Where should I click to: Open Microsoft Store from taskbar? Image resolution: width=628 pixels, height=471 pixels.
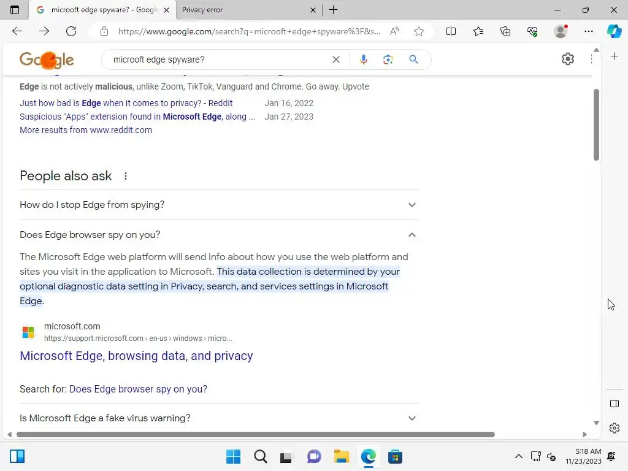point(395,456)
